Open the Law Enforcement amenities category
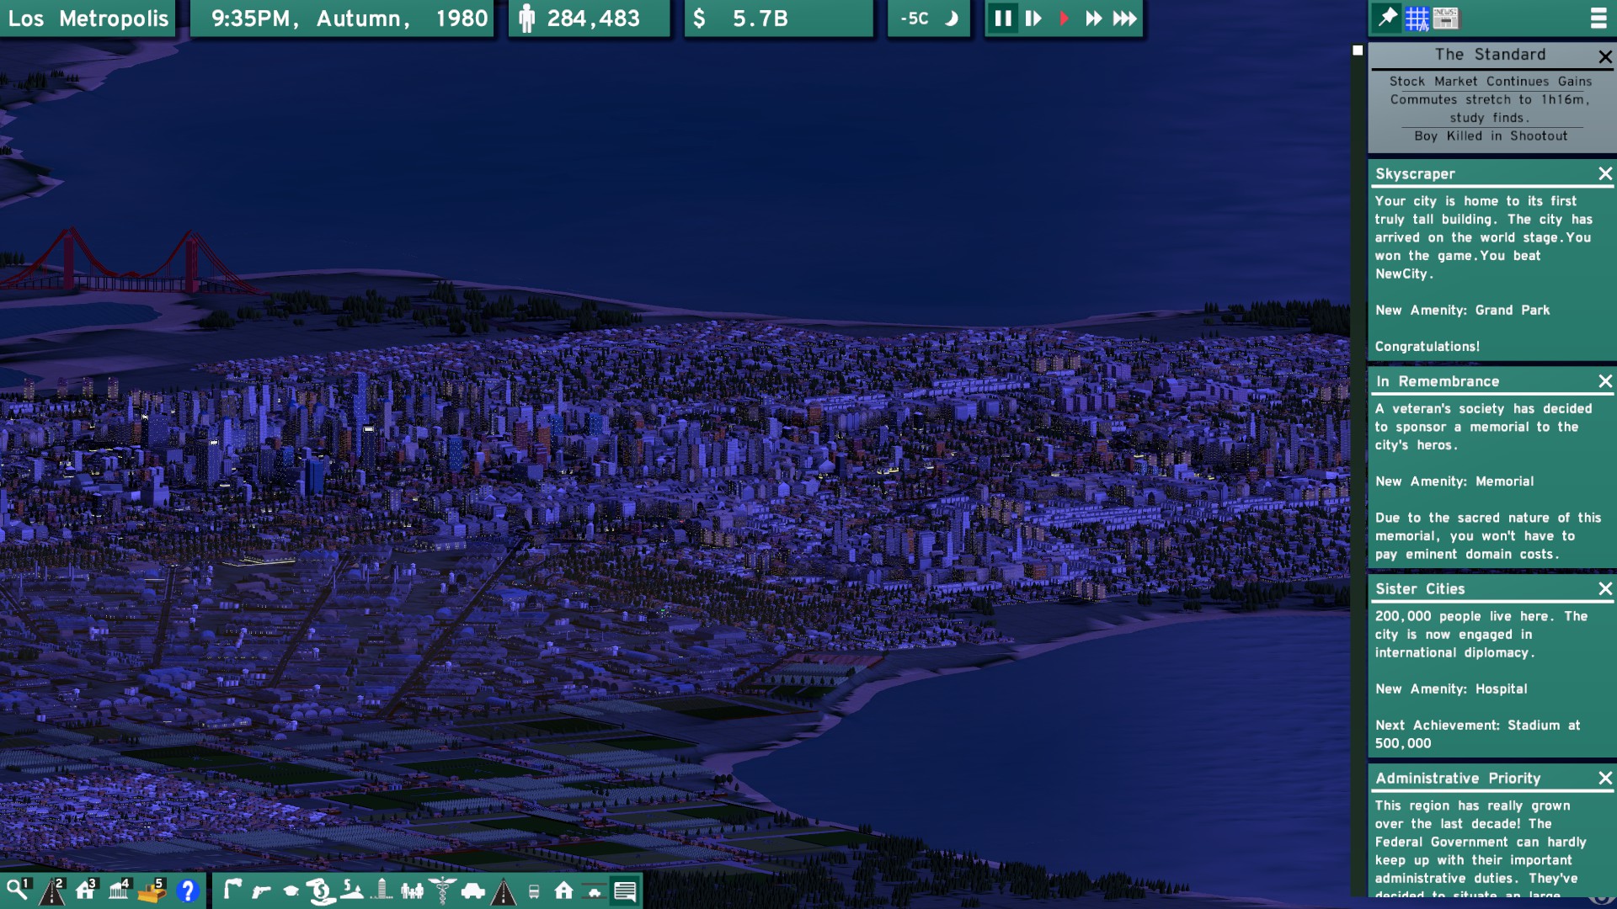The width and height of the screenshot is (1617, 909). click(260, 890)
